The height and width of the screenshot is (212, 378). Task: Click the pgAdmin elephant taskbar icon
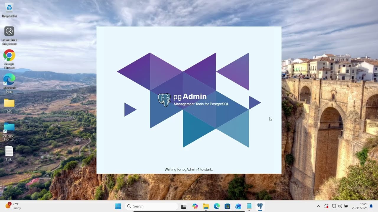pos(260,206)
